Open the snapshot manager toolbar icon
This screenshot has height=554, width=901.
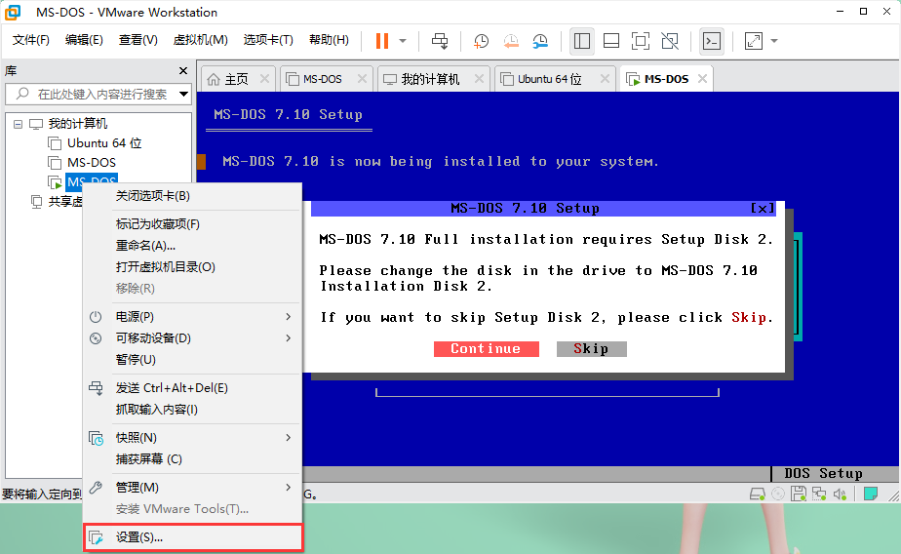(x=540, y=41)
